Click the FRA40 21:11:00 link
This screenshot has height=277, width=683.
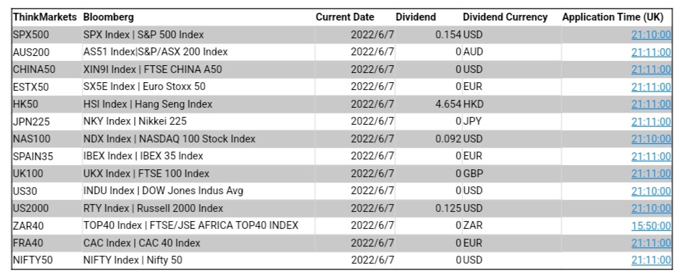(x=651, y=243)
